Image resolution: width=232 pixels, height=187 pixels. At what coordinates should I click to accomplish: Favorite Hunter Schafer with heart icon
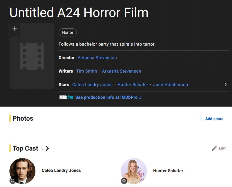click(124, 181)
